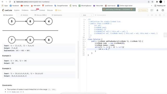Open the Store nav item
This screenshot has width=167, height=94.
click(58, 10)
